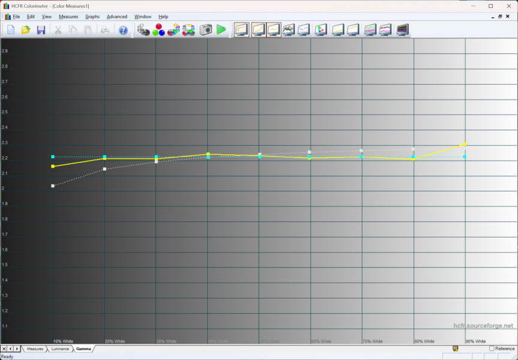Click the hcfr.sourceforge.net watermark text
This screenshot has width=518, height=360.
pos(483,326)
